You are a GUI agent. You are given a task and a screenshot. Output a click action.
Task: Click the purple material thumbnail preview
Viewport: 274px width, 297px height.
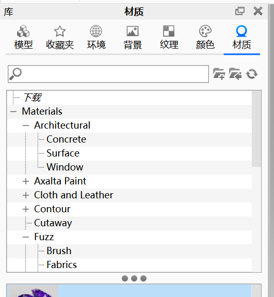[x=34, y=291]
